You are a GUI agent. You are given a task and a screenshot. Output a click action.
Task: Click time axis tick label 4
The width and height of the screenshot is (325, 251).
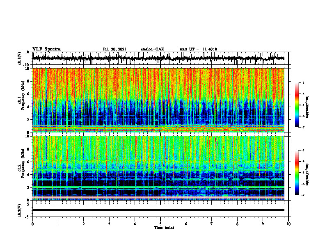[135, 224]
